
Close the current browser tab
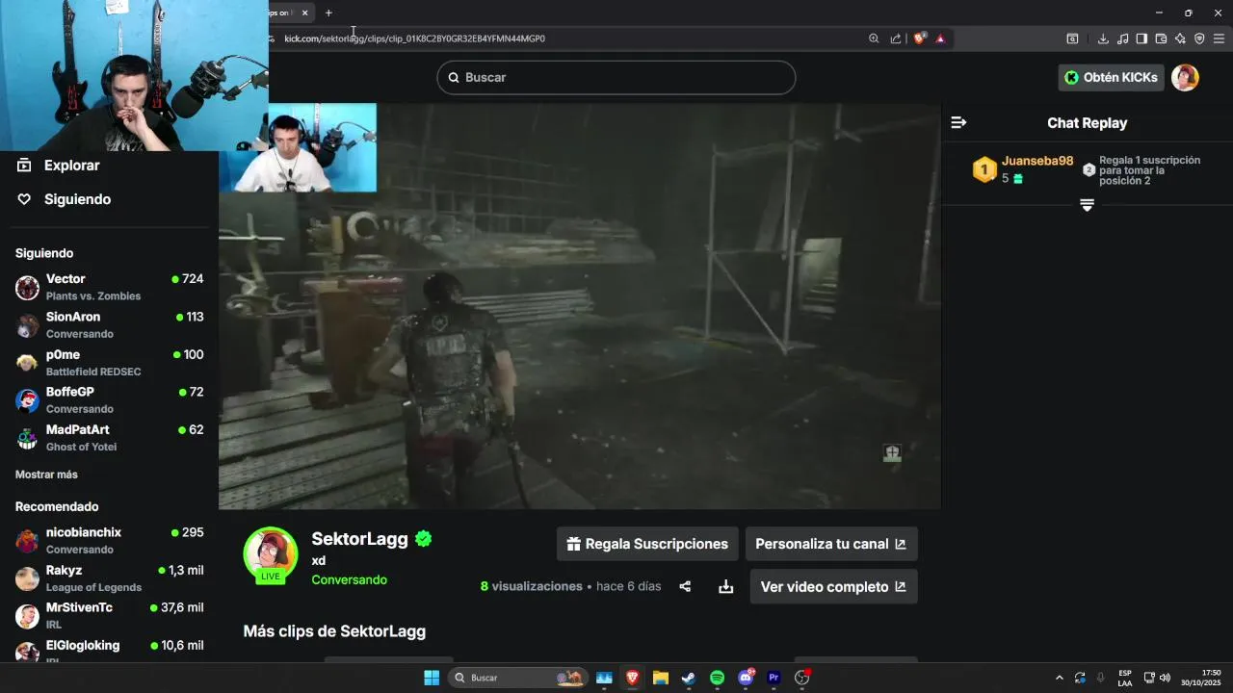pos(304,13)
